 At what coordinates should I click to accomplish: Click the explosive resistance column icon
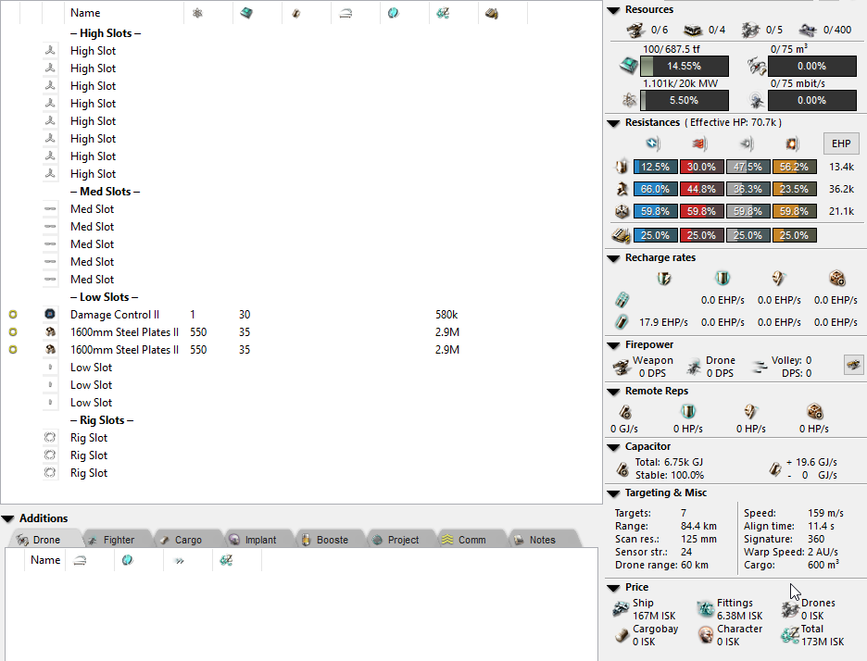pyautogui.click(x=792, y=143)
